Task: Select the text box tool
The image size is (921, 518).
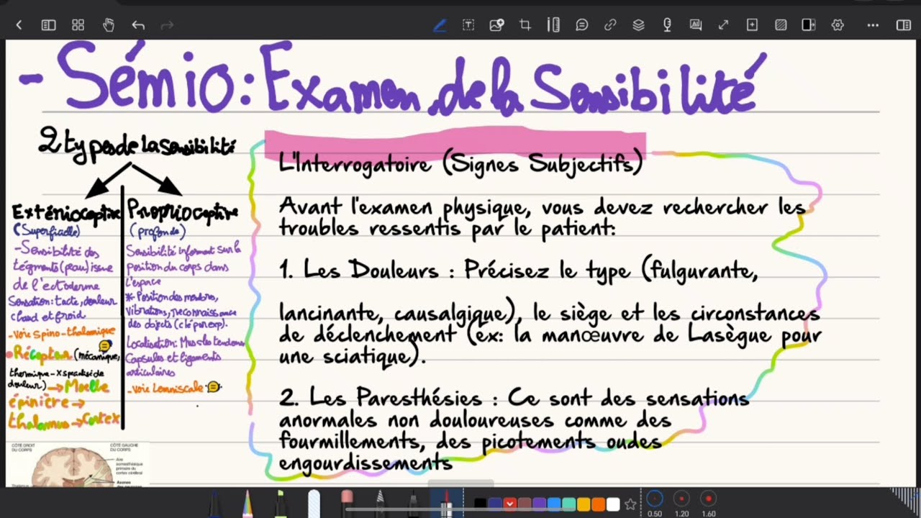Action: (x=468, y=25)
